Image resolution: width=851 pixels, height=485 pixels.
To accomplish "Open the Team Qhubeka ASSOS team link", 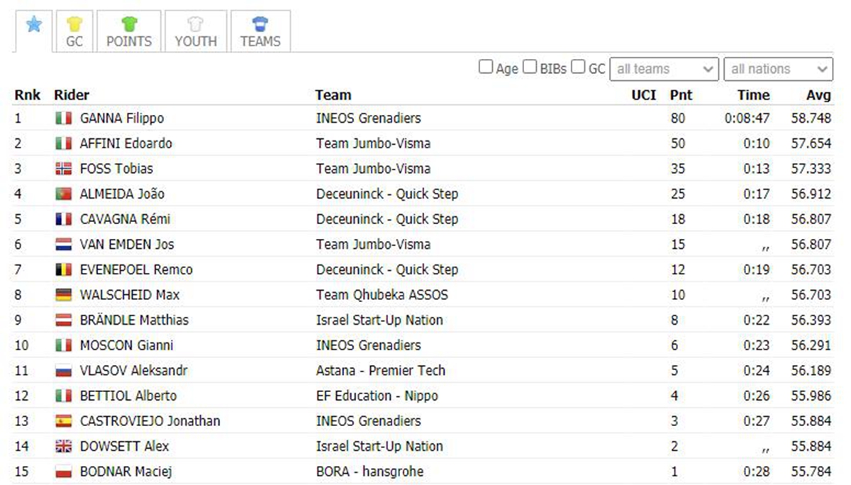I will [x=382, y=295].
